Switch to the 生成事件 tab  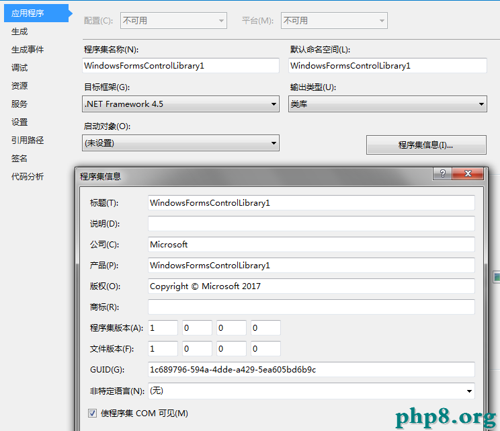point(28,50)
